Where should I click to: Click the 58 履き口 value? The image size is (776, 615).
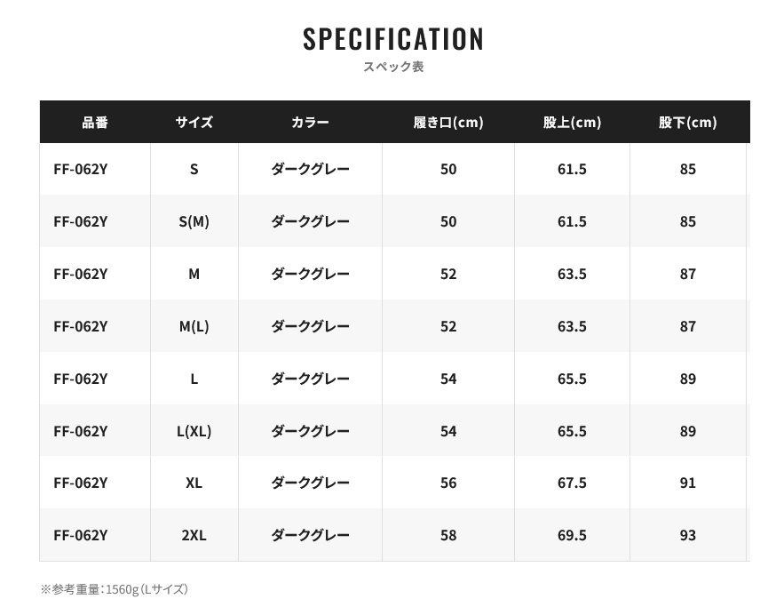pos(448,535)
